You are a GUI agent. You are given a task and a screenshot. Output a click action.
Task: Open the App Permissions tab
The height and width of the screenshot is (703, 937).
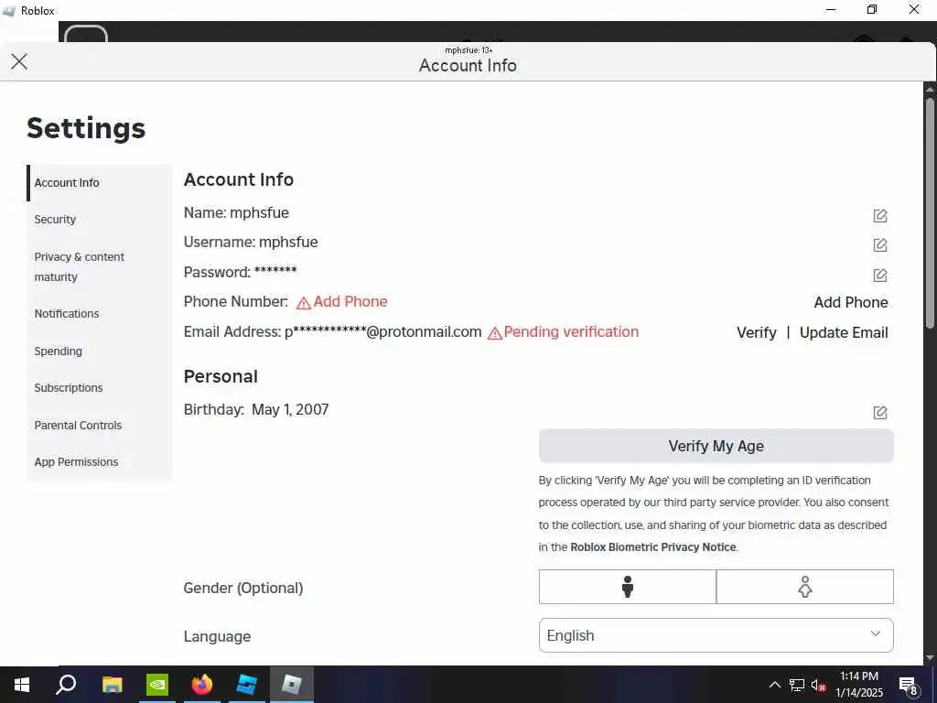tap(99, 462)
